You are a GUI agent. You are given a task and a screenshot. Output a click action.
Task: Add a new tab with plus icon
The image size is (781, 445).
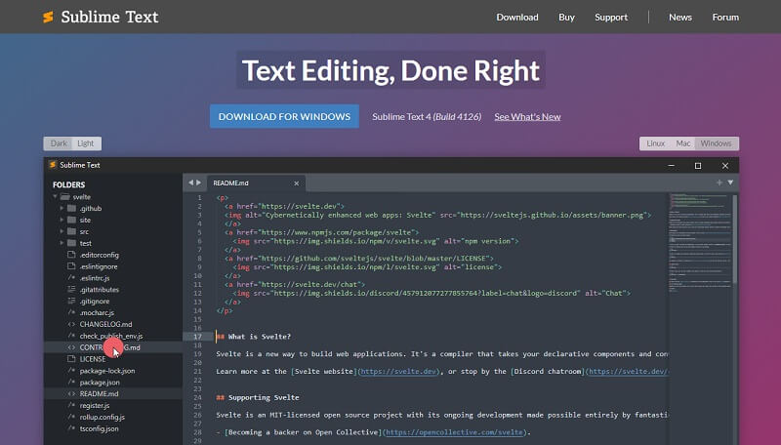click(x=719, y=182)
